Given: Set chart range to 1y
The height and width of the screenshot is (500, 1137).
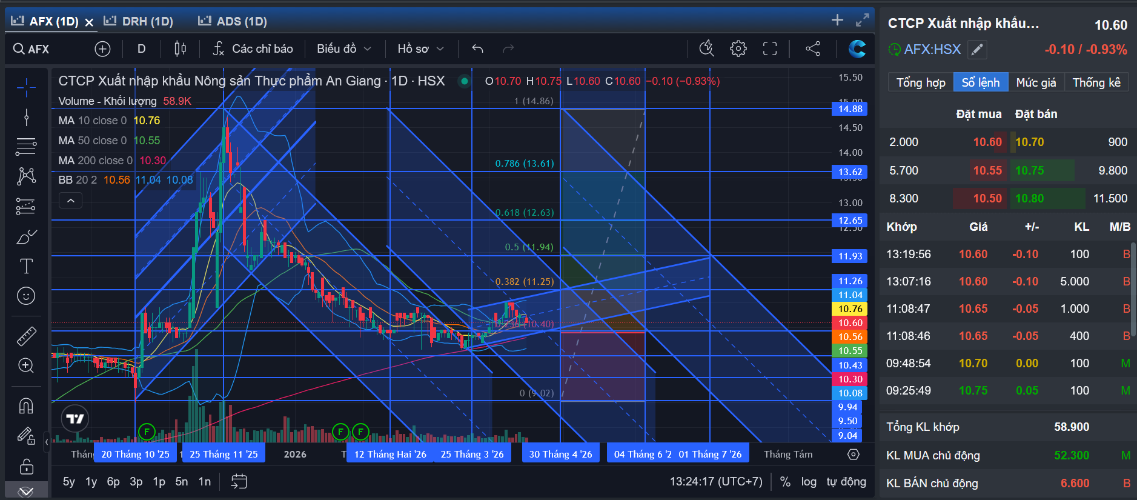Looking at the screenshot, I should (91, 482).
